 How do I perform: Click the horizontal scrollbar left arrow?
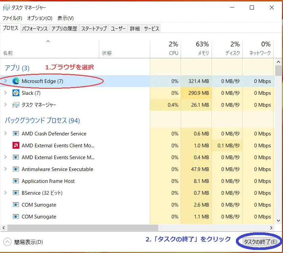4,228
